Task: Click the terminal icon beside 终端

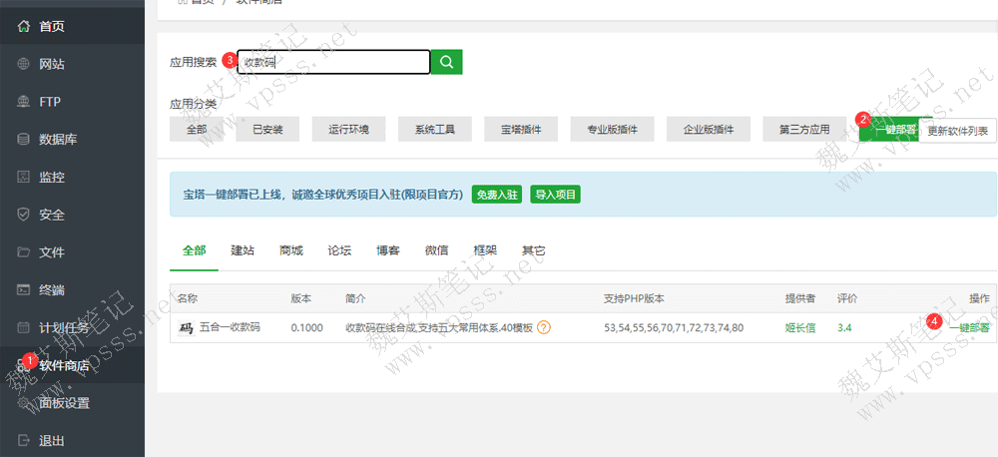Action: [23, 290]
